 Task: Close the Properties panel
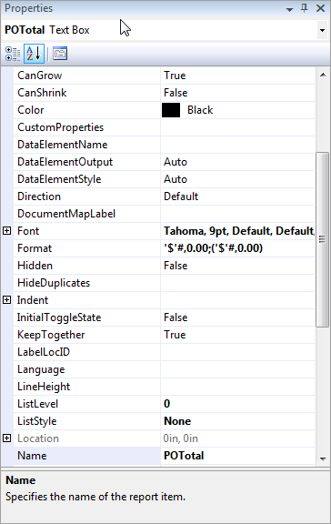click(321, 8)
